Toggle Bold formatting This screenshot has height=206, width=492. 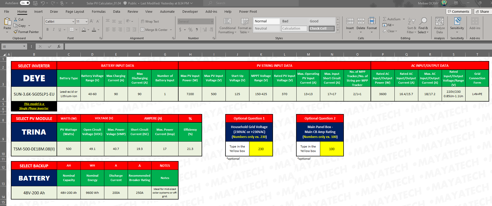point(47,30)
